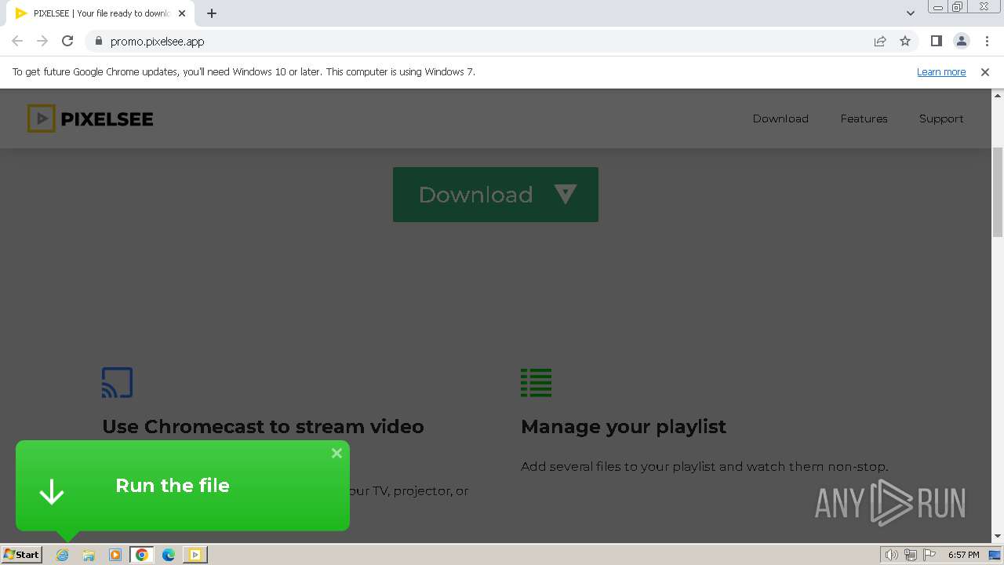Click the white download arrow in banner
1004x565 pixels.
click(x=52, y=491)
